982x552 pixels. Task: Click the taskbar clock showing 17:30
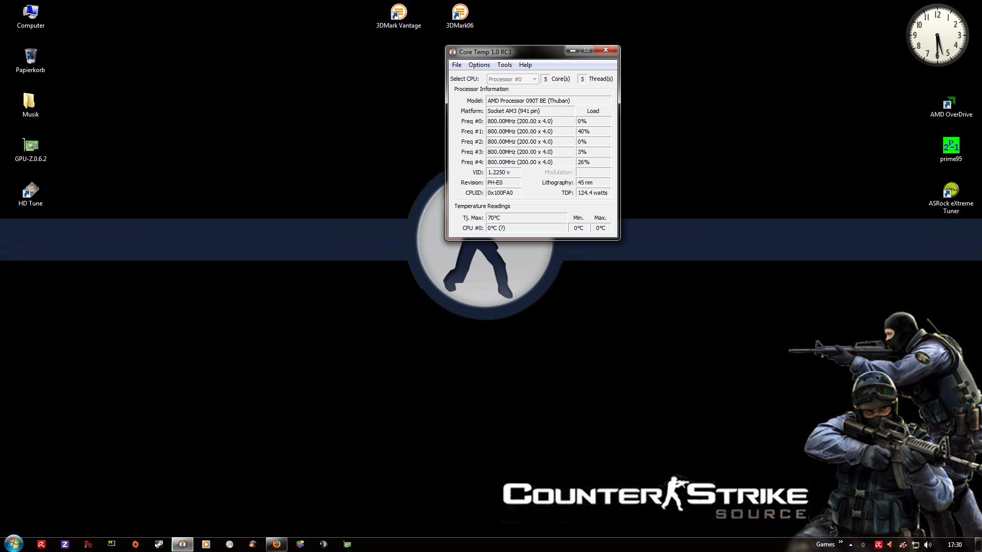(954, 545)
